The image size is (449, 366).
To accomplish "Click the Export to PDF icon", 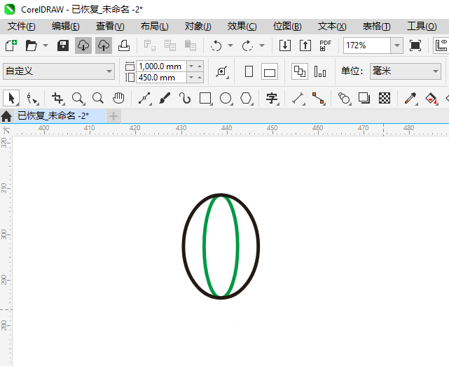I will point(325,45).
